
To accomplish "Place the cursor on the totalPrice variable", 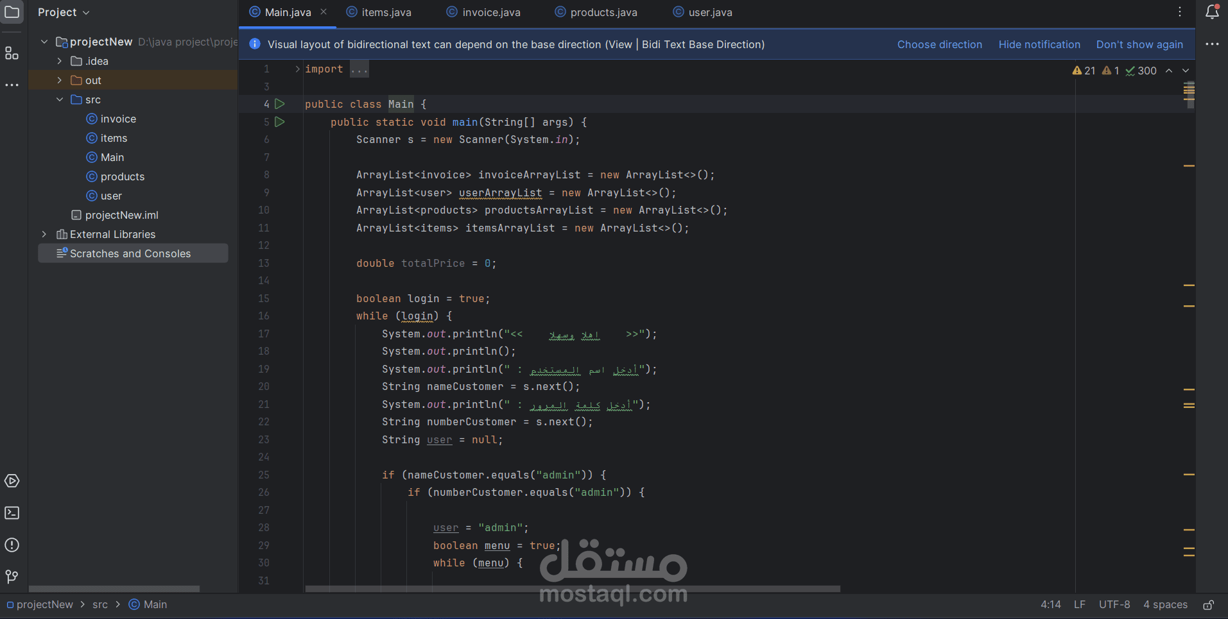I will tap(433, 263).
